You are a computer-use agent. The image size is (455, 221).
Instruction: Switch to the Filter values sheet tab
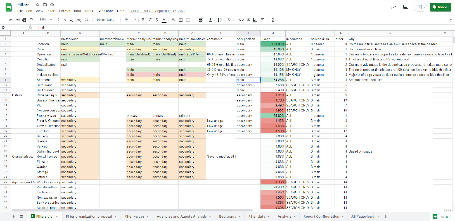134,216
